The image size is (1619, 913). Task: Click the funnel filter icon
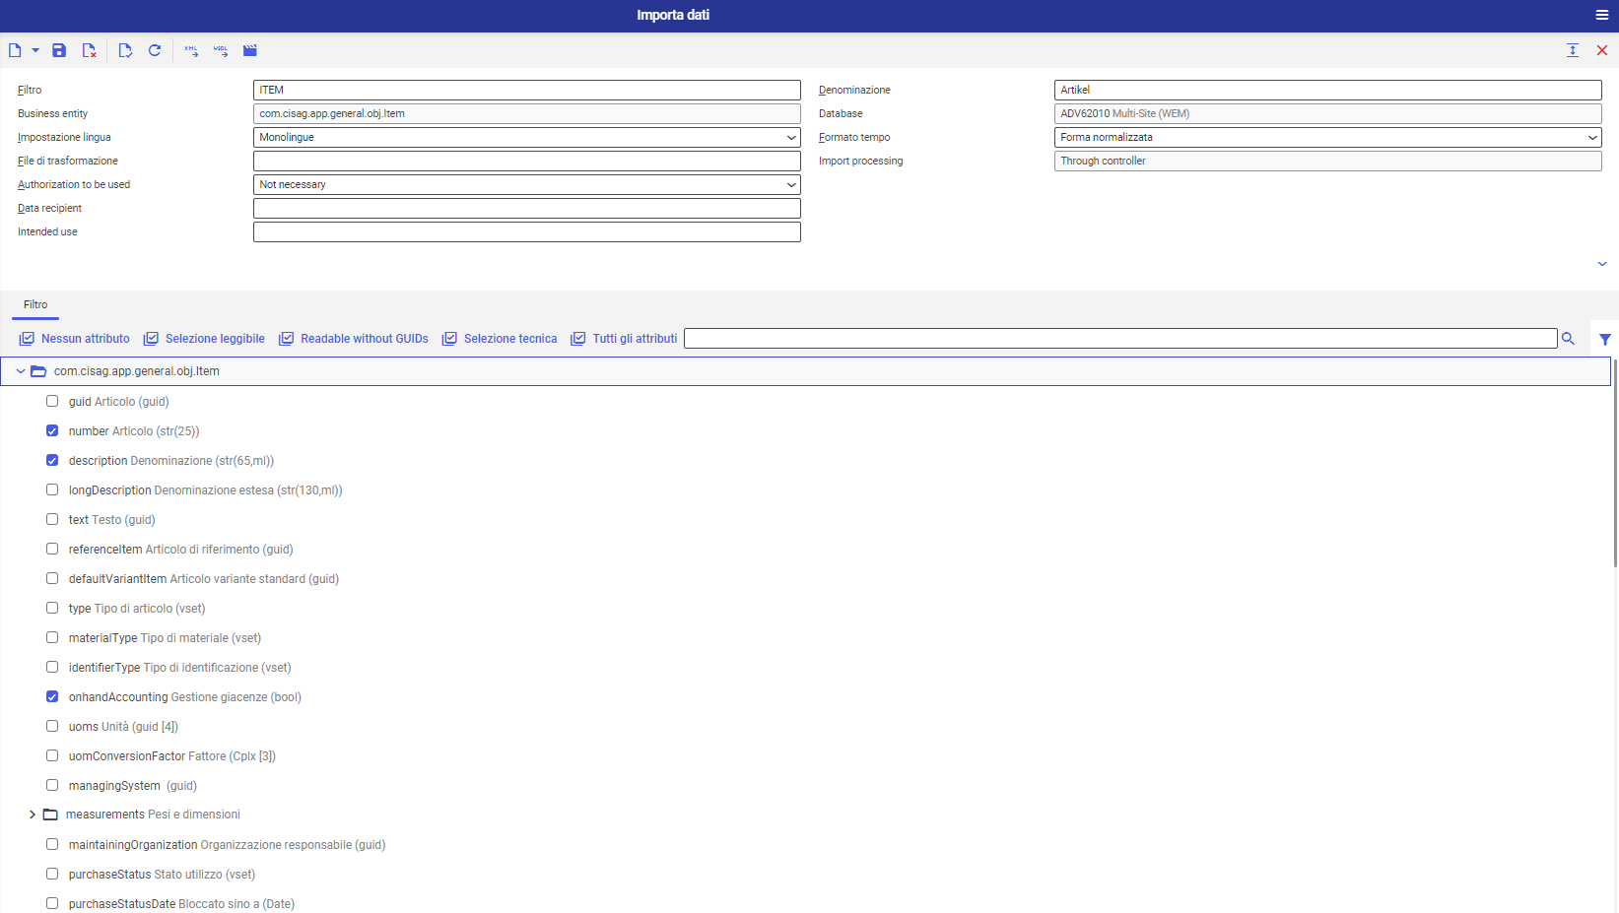1605,339
